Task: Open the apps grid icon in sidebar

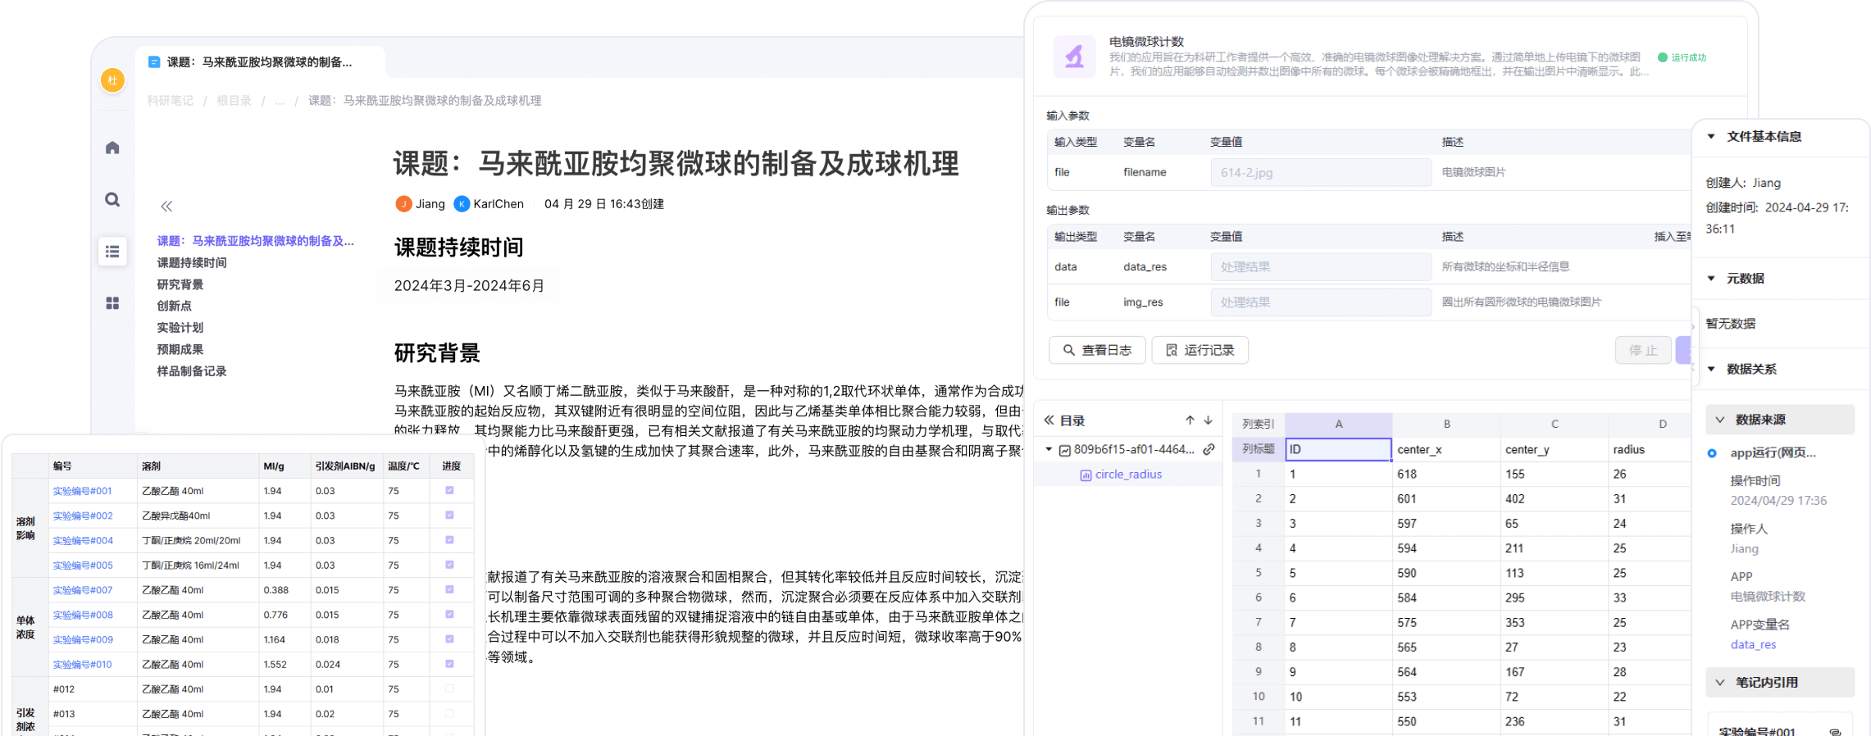Action: [x=112, y=303]
